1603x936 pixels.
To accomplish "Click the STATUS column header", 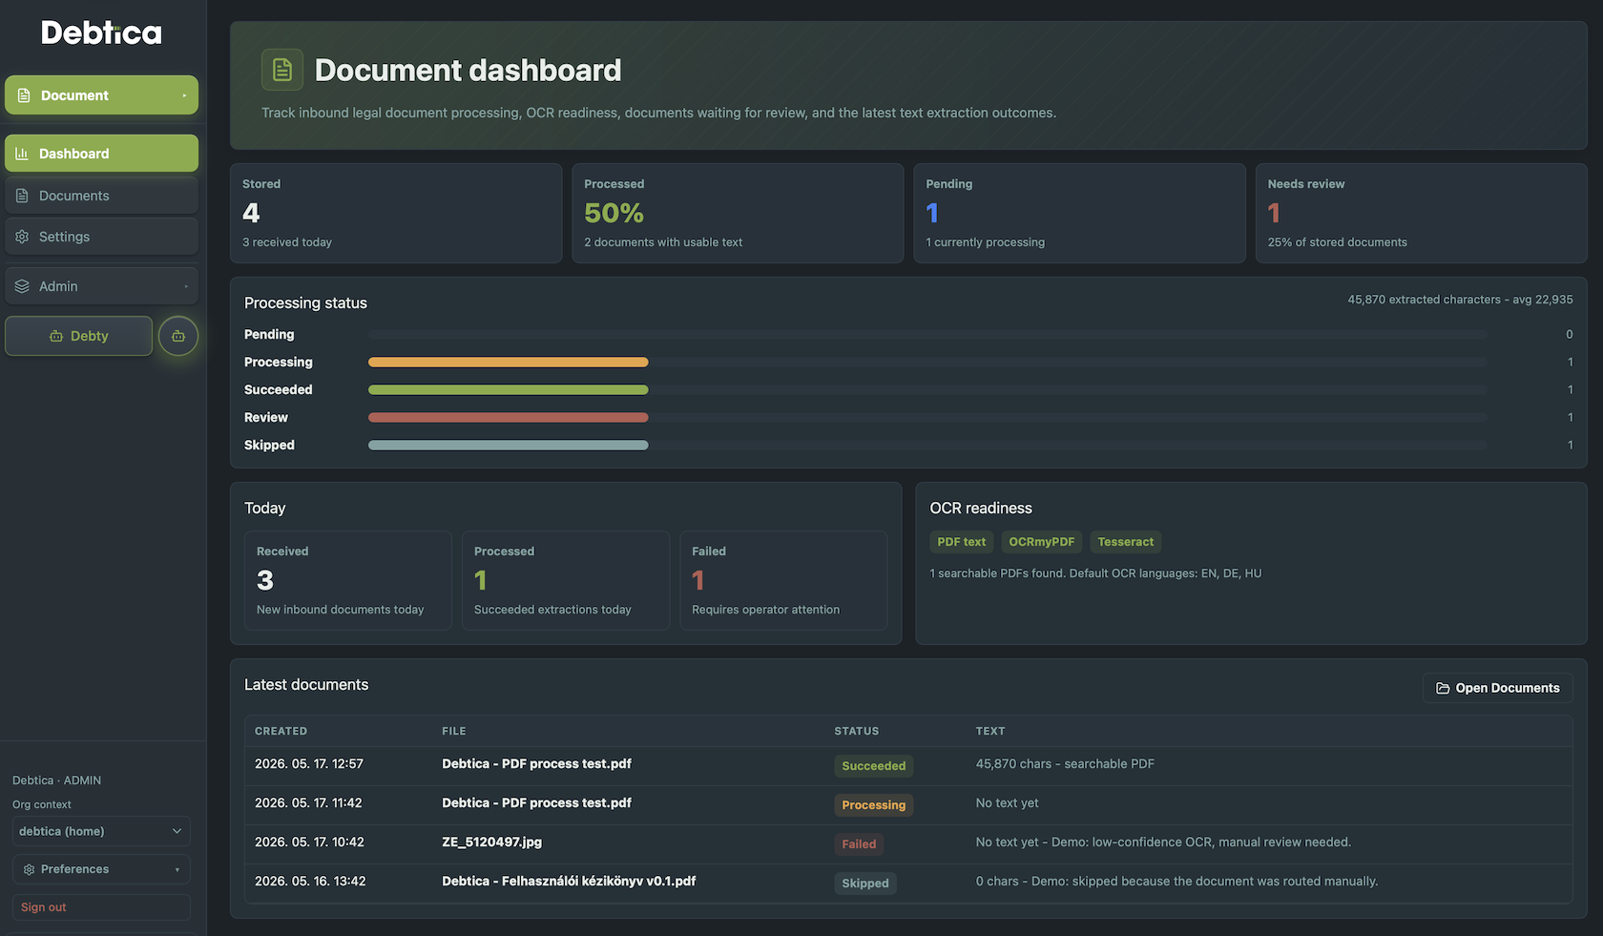I will 857,731.
